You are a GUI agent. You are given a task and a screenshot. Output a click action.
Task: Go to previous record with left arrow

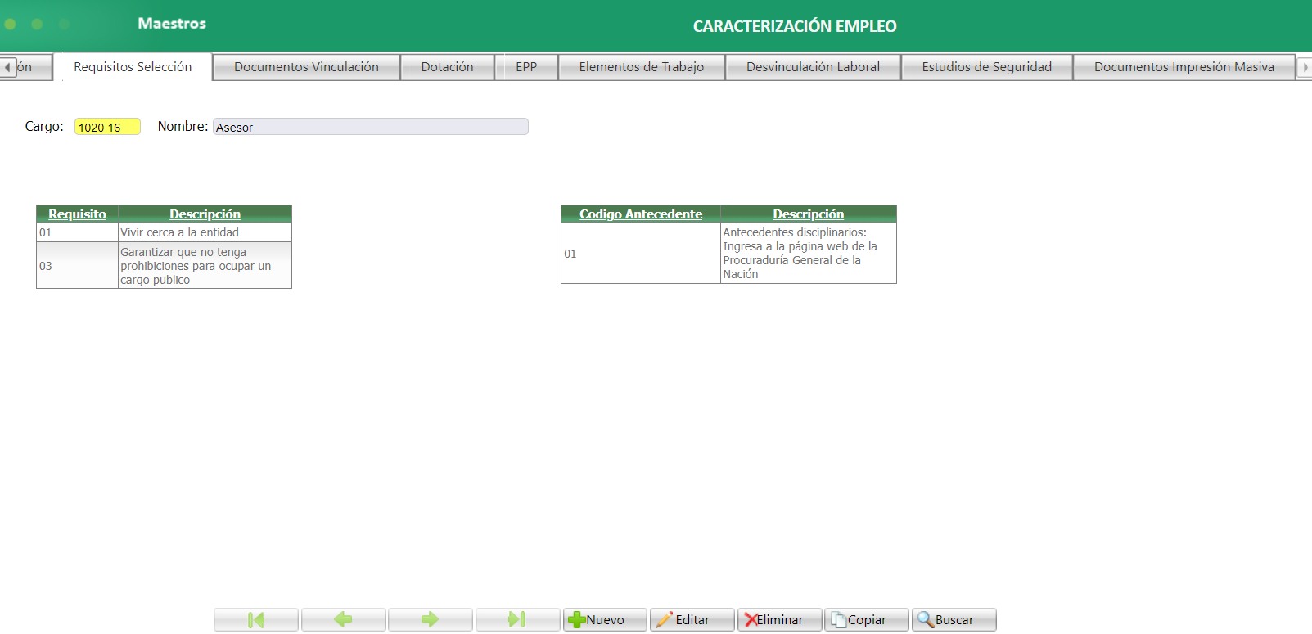click(x=343, y=619)
